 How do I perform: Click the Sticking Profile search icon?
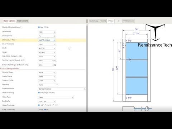pos(54,81)
